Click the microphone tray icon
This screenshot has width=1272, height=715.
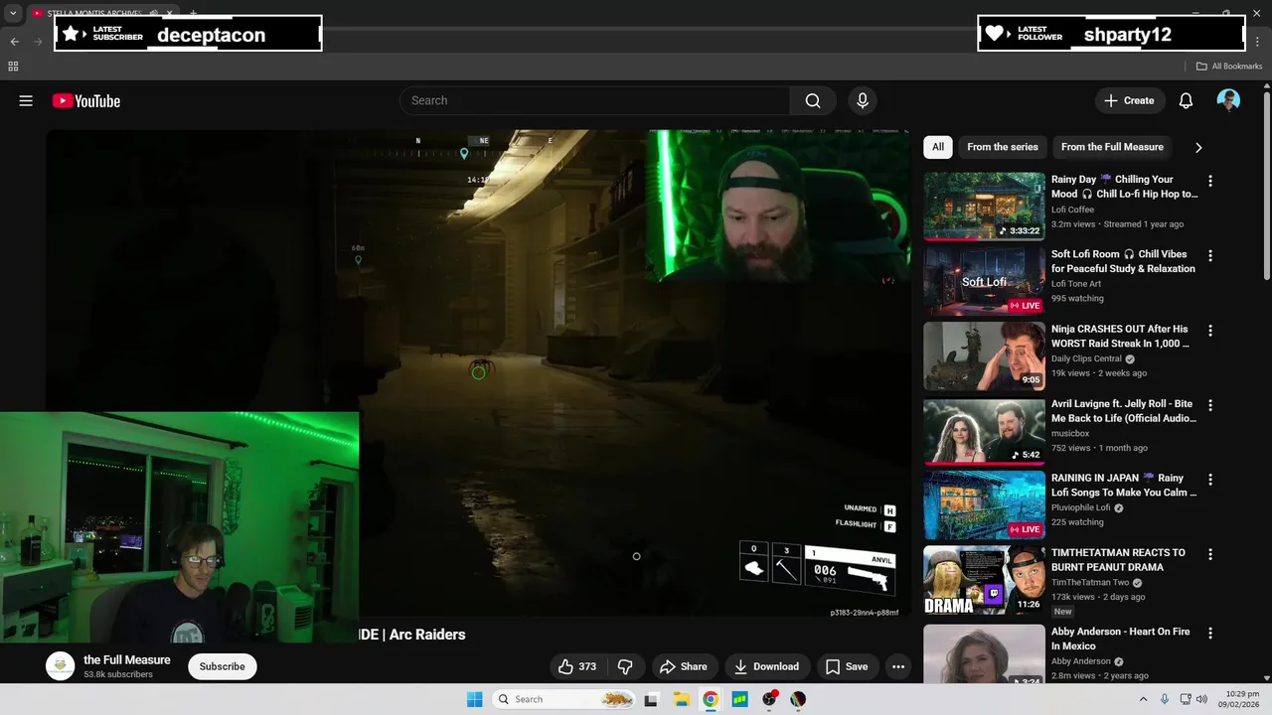pos(1165,699)
